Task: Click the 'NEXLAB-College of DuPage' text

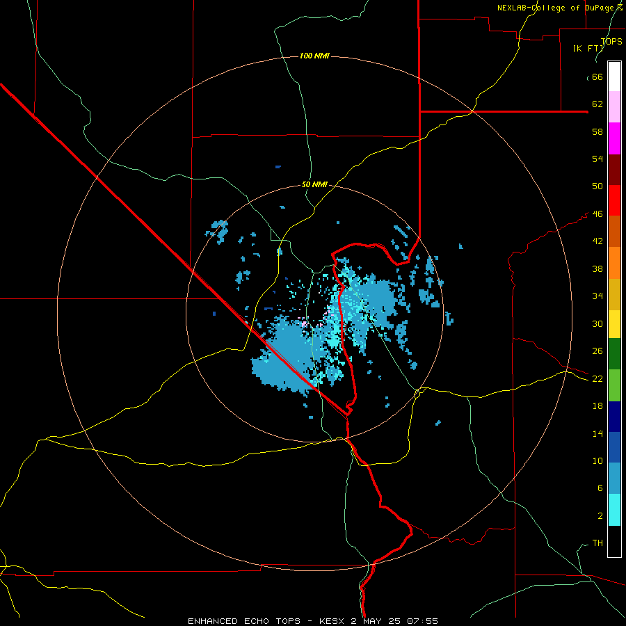Action: (x=556, y=8)
